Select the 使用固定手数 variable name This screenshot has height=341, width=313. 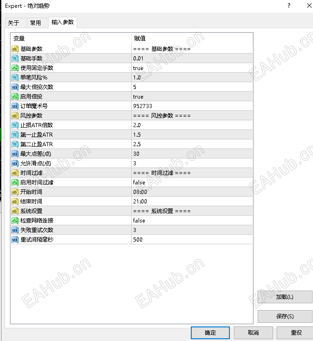pyautogui.click(x=37, y=68)
